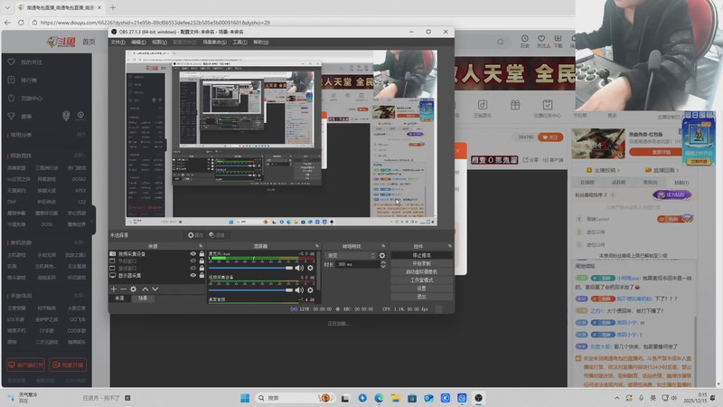Open the 场景集合 menu in OBS
The height and width of the screenshot is (407, 723).
214,42
